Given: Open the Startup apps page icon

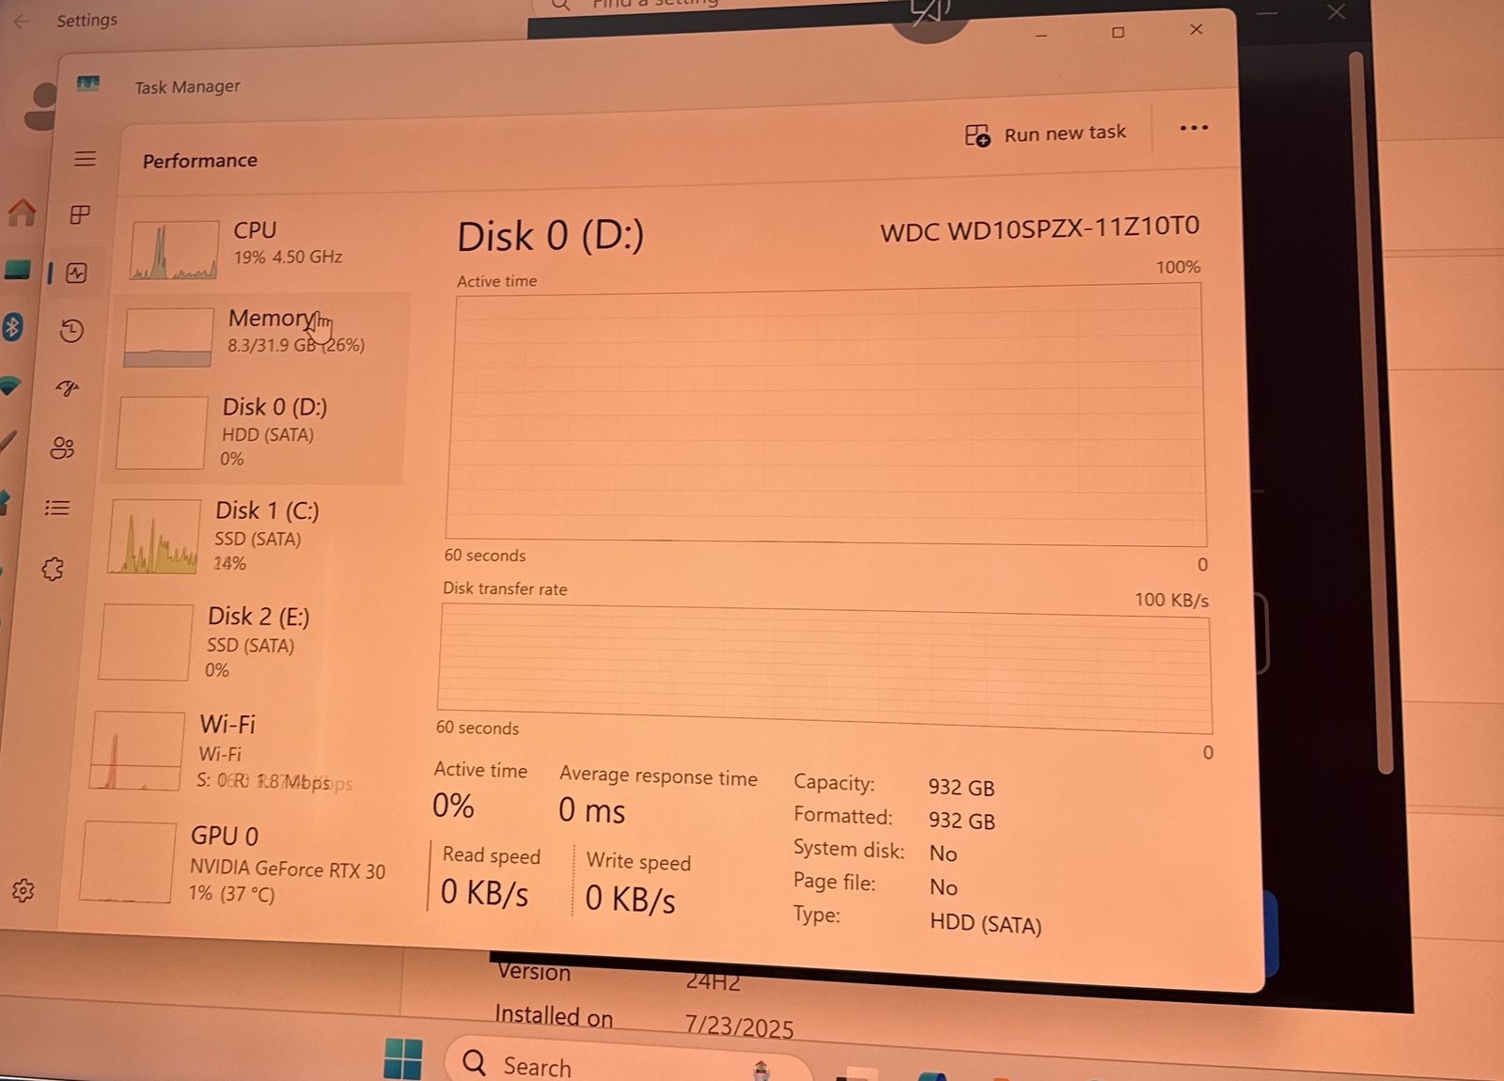Looking at the screenshot, I should 67,388.
